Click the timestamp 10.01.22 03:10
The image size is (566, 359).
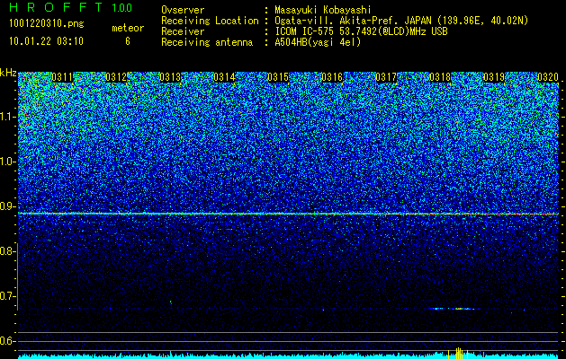(x=46, y=41)
